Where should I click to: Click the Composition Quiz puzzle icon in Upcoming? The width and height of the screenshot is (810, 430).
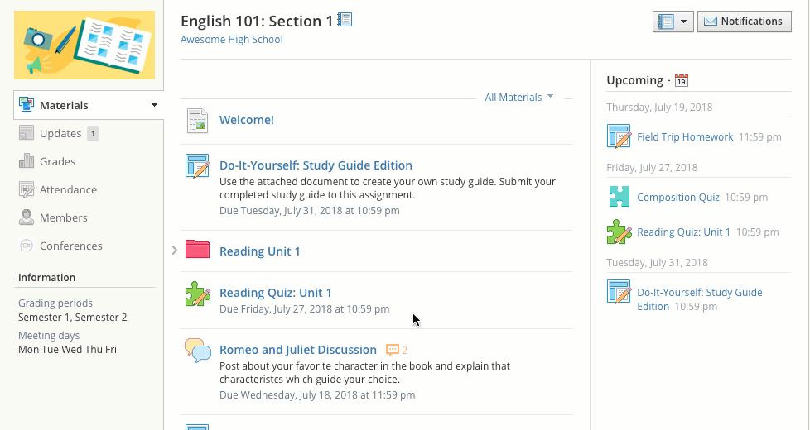619,197
